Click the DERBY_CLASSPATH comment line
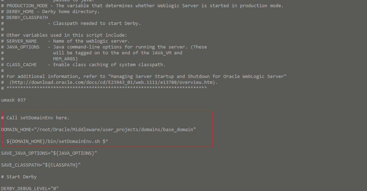The image size is (367, 191). [24, 17]
